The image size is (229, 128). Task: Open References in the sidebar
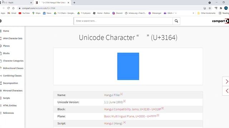(8, 113)
